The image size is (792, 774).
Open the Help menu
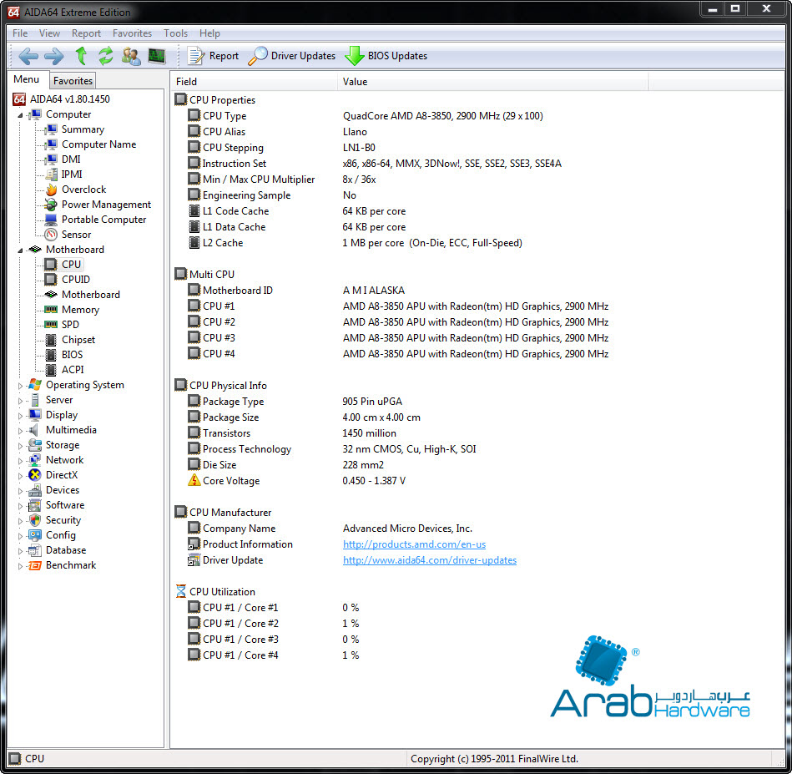point(209,33)
